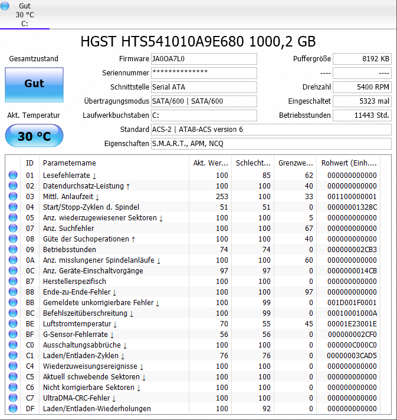Click the Übertragungsmodus SATA/600 field
The height and width of the screenshot is (420, 397).
tap(204, 101)
